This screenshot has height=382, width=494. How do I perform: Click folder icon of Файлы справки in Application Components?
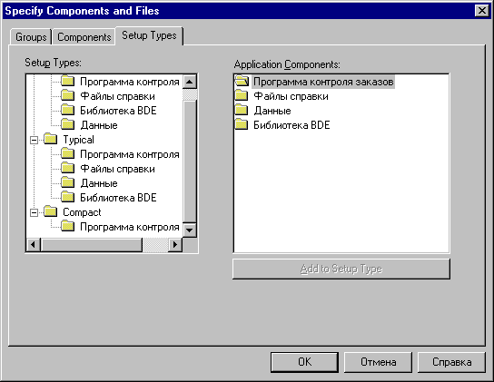[242, 95]
